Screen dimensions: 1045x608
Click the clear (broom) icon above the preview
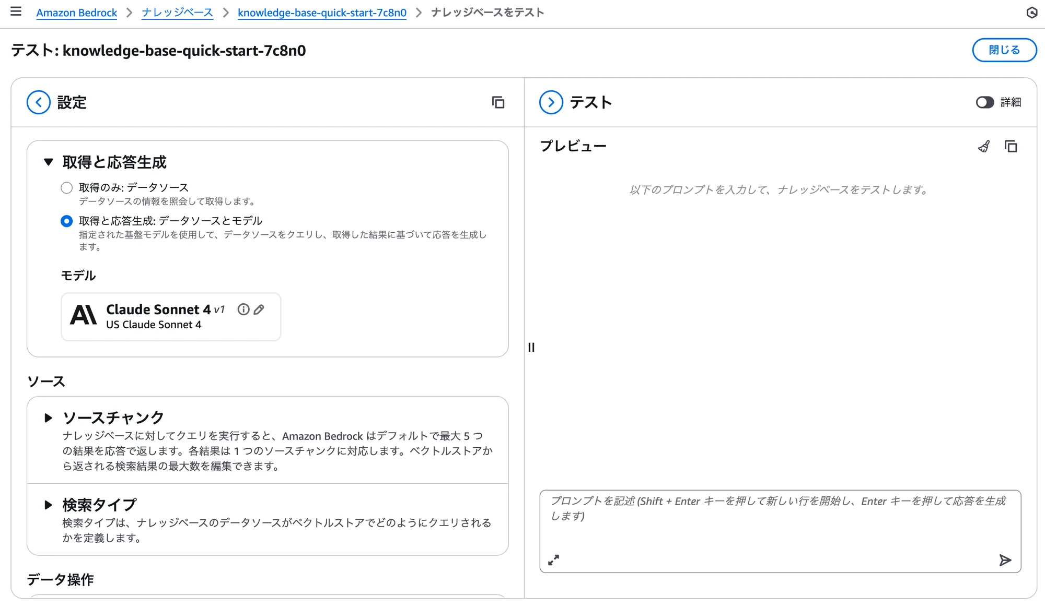[984, 146]
